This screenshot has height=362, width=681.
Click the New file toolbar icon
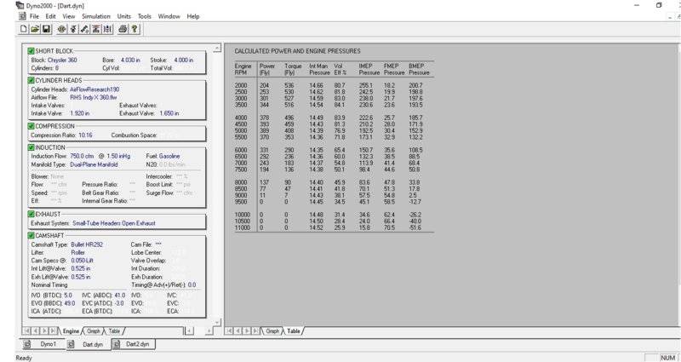23,29
